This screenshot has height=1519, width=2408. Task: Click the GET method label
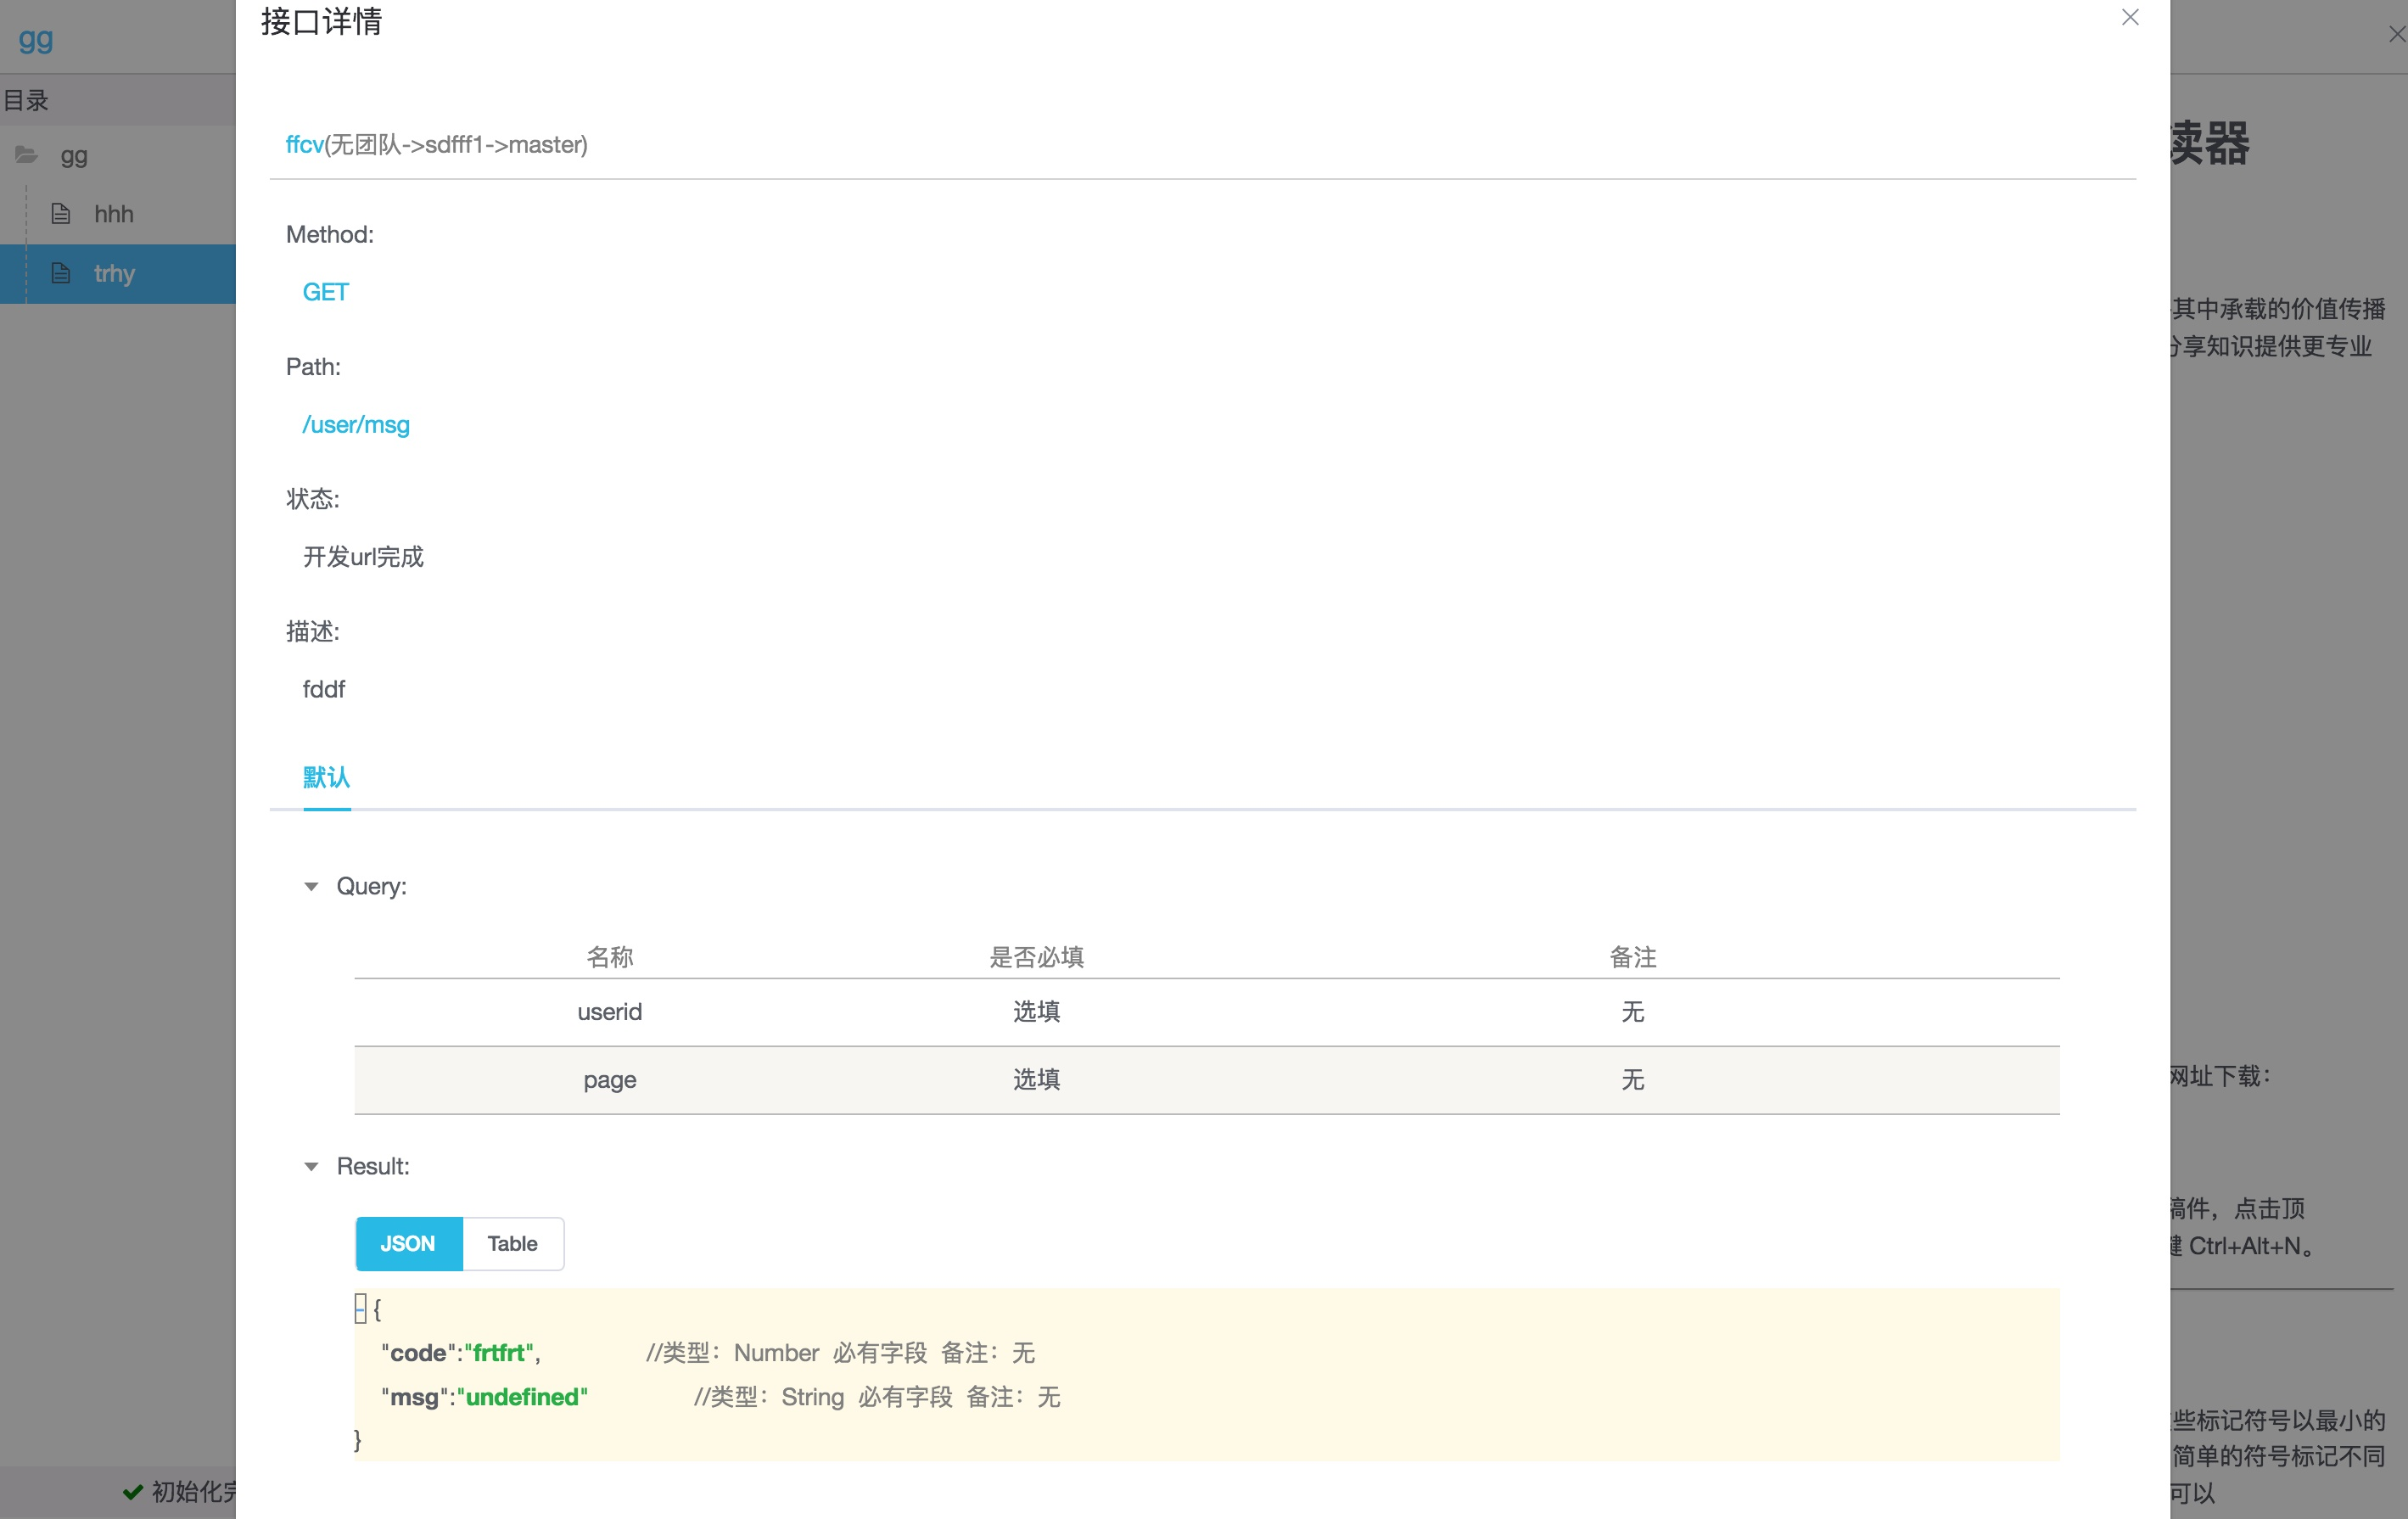pos(325,292)
